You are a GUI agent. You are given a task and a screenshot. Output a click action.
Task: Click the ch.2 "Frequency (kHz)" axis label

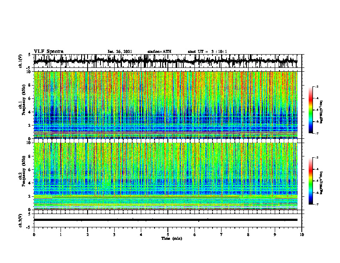pyautogui.click(x=24, y=171)
